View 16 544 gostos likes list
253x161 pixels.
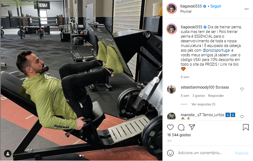(179, 135)
